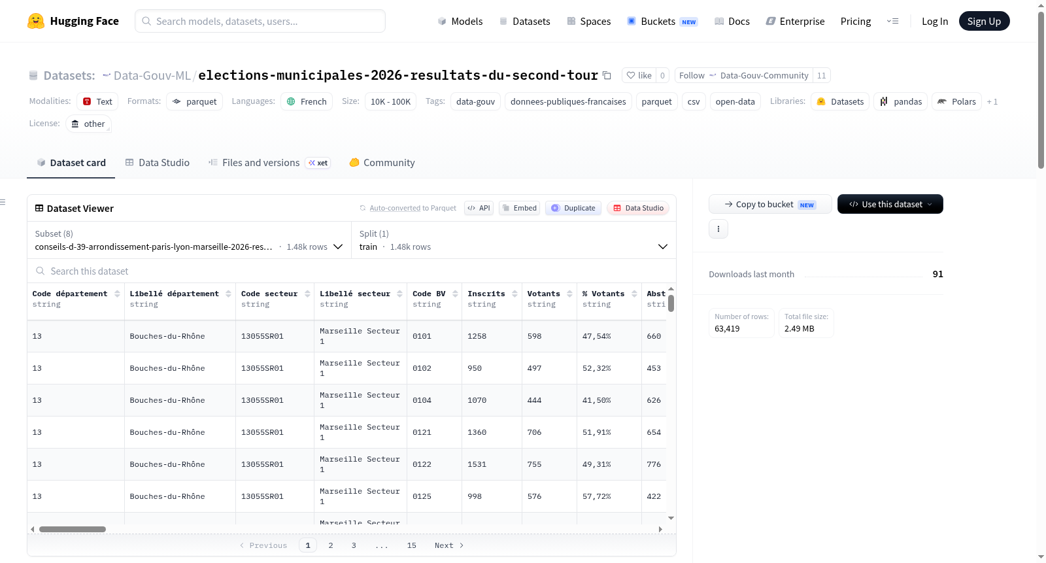
Task: Go to page 2 of results
Action: [331, 545]
